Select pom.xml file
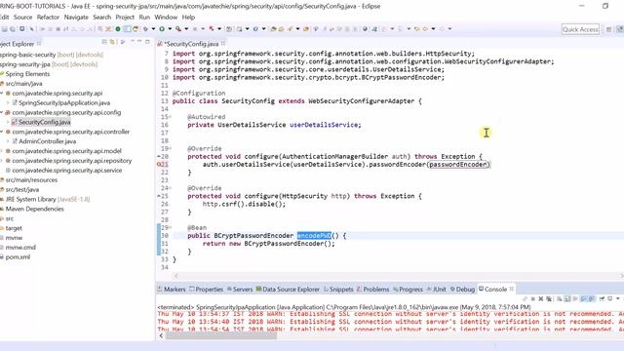The image size is (624, 351). pos(18,257)
